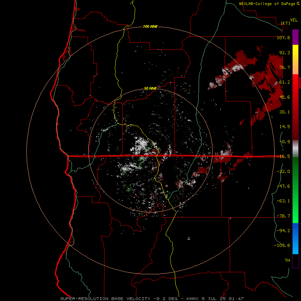Click the -109.8 scale value
This screenshot has width=301, height=301.
coord(282,245)
